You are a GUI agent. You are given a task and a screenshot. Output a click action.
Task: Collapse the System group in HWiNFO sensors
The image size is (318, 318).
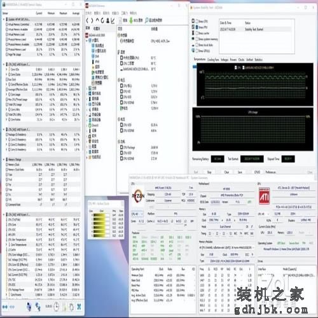(4, 19)
